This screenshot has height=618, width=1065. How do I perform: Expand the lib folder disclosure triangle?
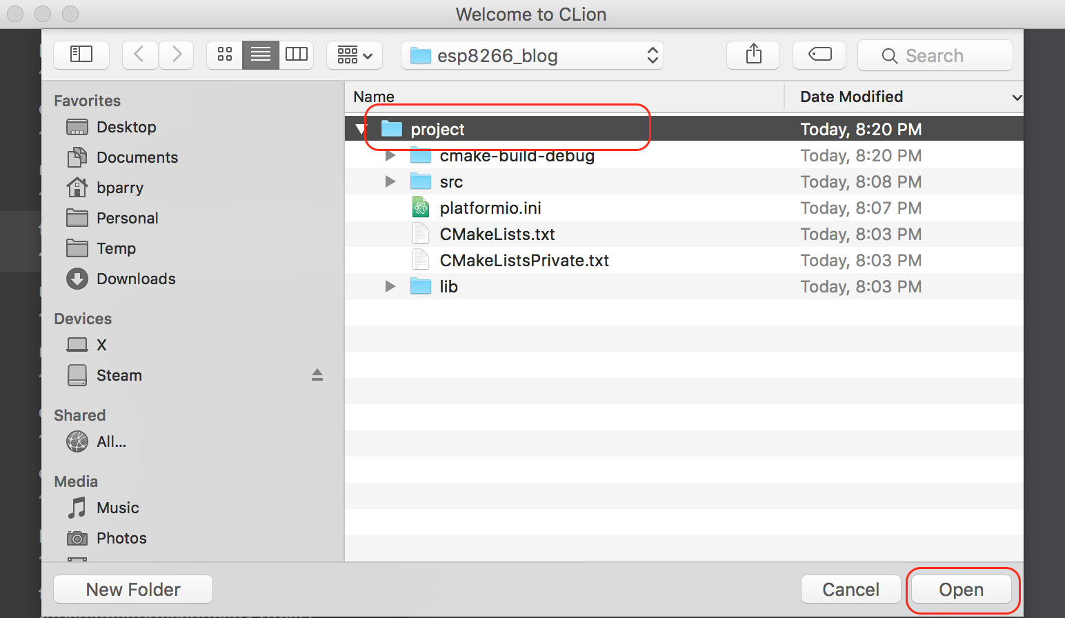pos(390,286)
